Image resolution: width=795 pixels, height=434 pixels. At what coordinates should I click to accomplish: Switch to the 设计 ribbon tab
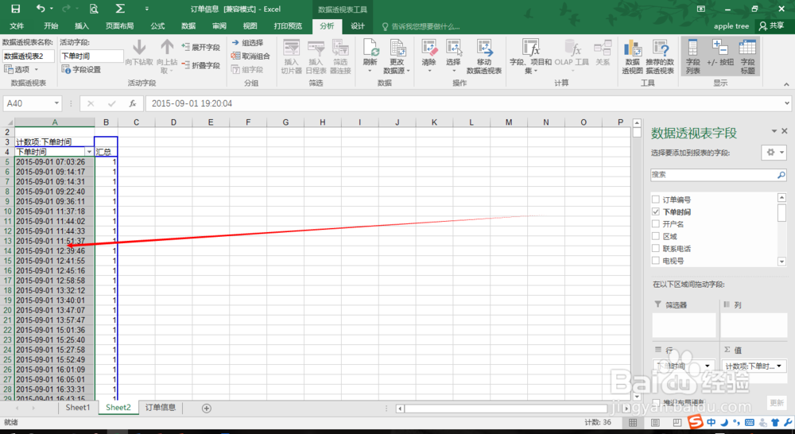tap(358, 26)
